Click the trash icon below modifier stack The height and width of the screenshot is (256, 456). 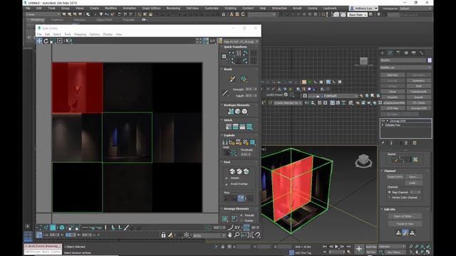406,143
